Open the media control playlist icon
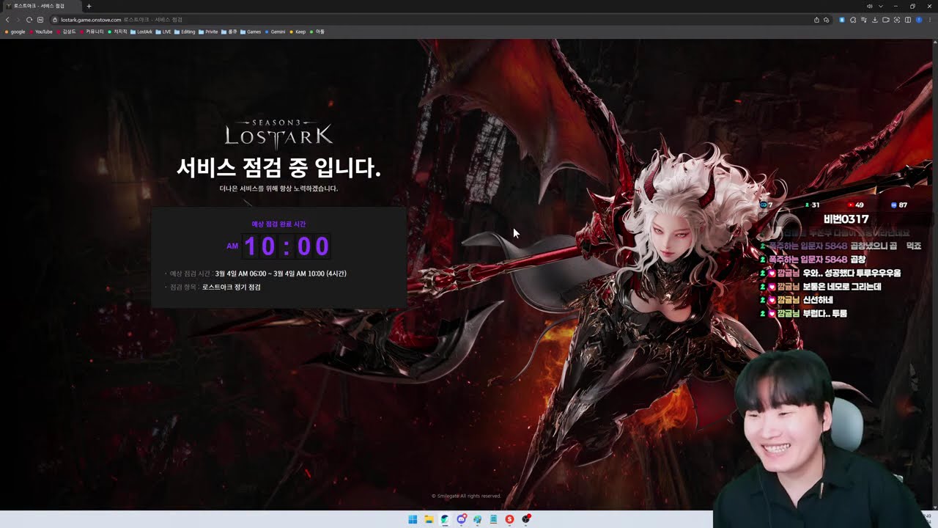Viewport: 938px width, 528px height. point(864,20)
